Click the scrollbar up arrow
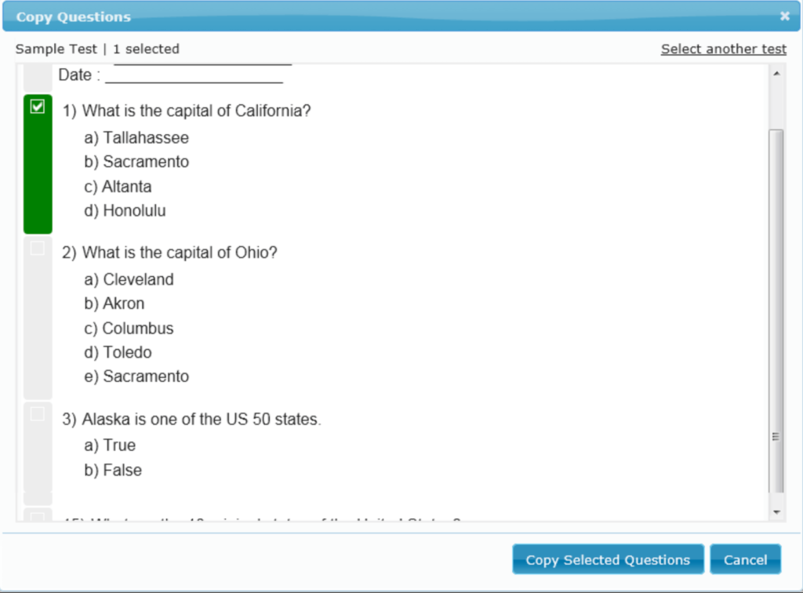 [776, 71]
